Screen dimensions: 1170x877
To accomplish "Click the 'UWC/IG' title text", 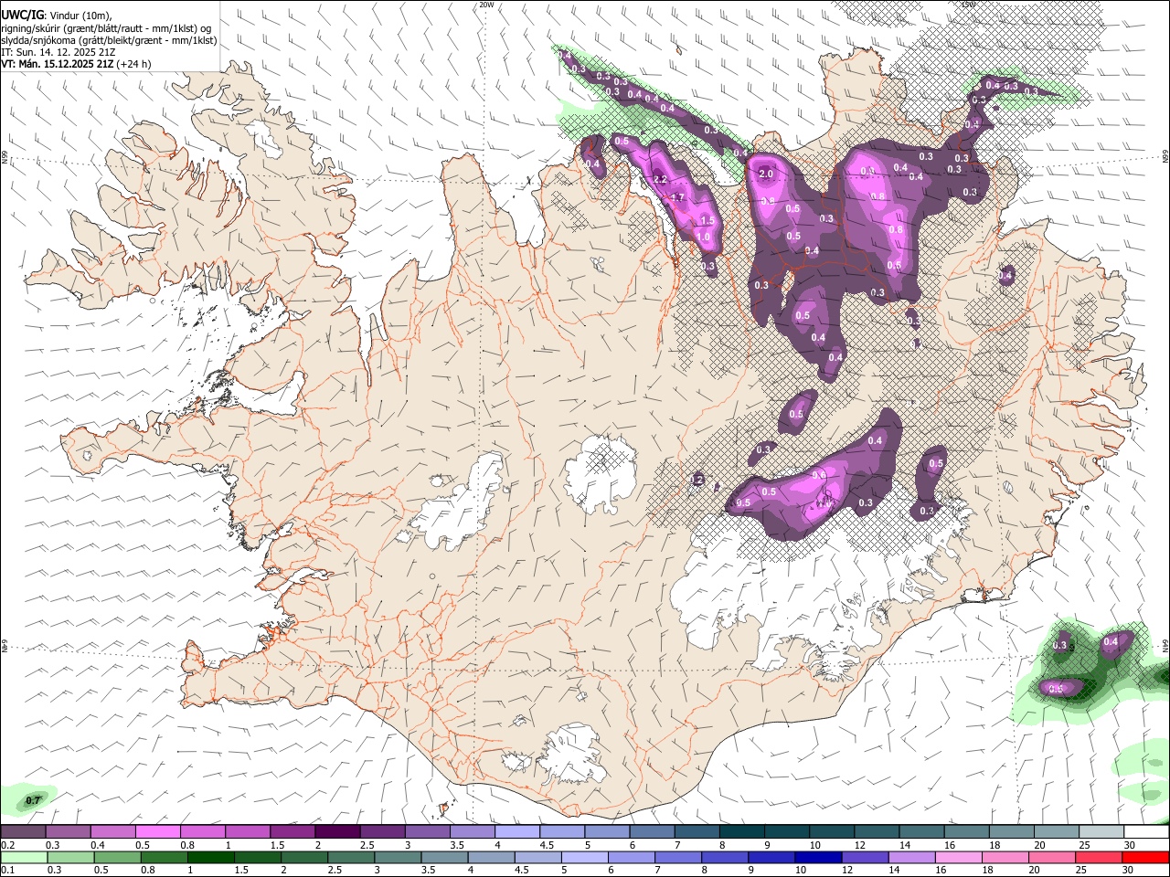I will coord(22,16).
